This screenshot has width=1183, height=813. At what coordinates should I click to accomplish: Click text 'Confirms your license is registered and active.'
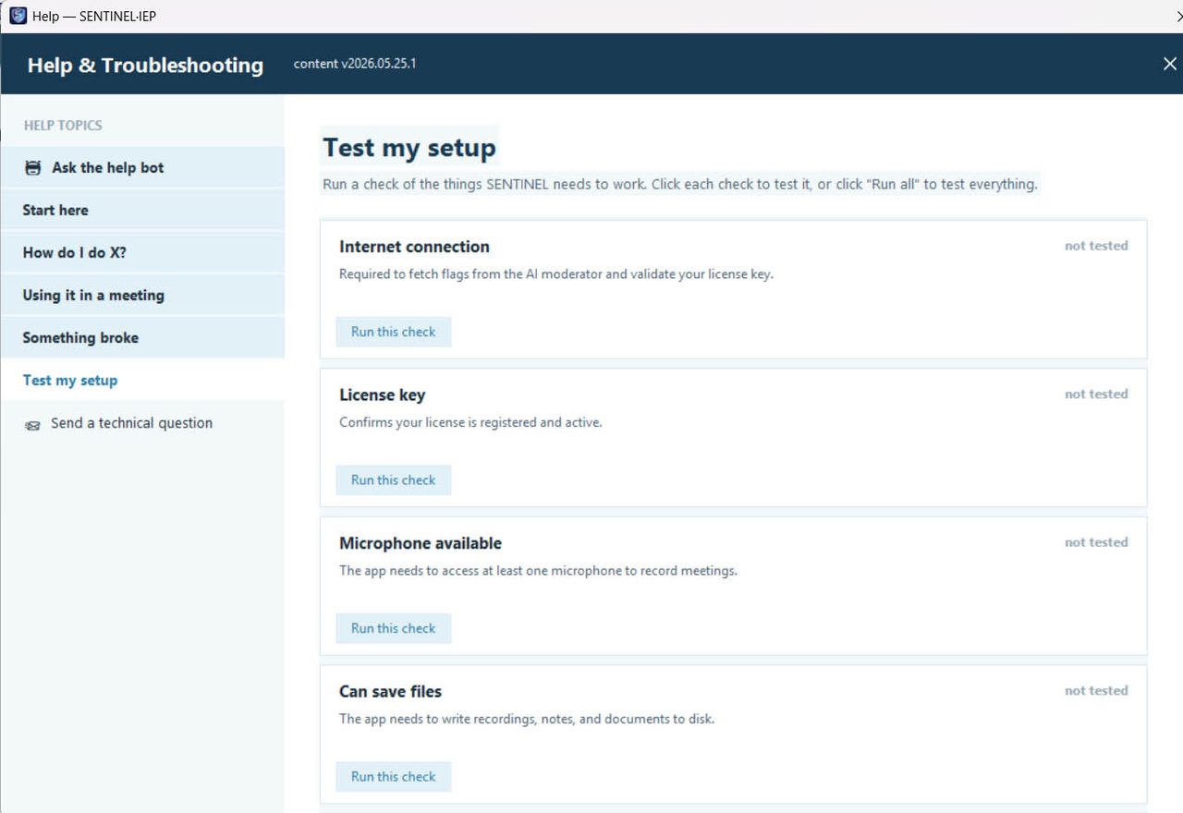[470, 422]
